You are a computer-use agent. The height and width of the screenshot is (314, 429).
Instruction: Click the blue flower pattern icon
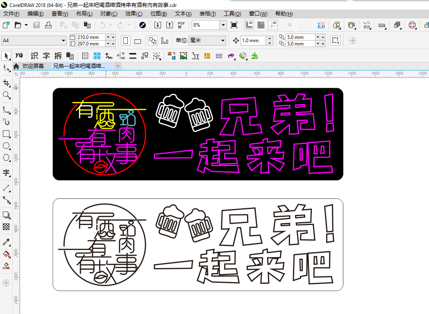[x=97, y=56]
